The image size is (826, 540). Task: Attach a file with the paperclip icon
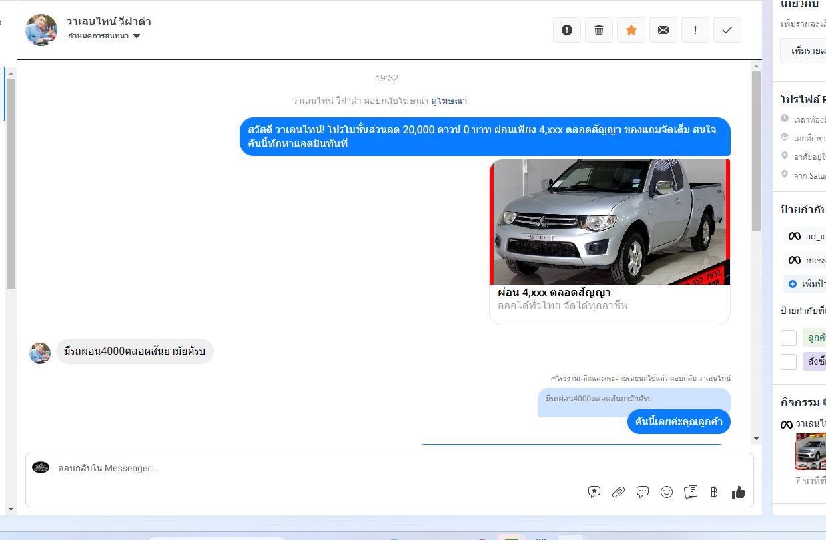618,492
